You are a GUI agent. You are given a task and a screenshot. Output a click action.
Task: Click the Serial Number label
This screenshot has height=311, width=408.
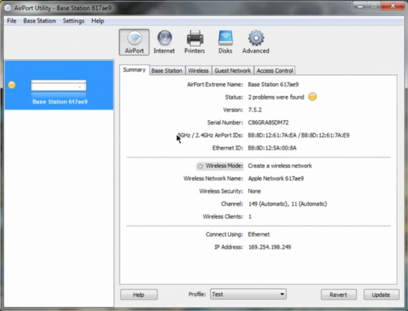(x=225, y=122)
